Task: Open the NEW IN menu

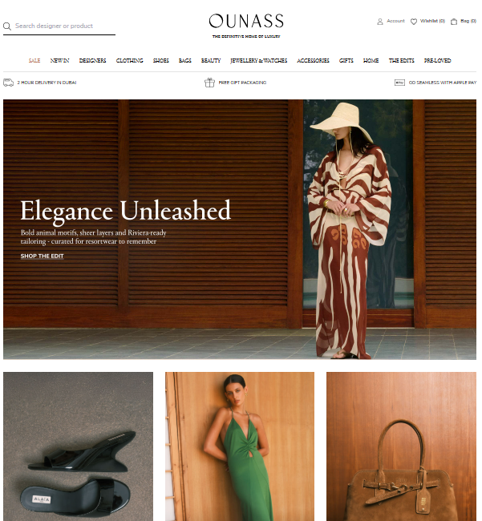Action: [59, 60]
